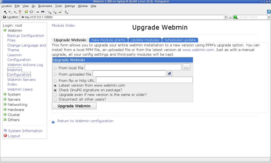Click the file browse icon for uploaded file
The height and width of the screenshot is (163, 271).
pos(170,74)
